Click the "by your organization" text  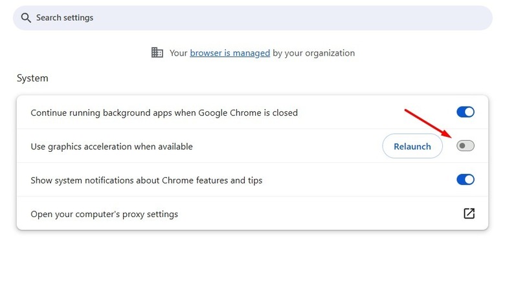pos(314,53)
